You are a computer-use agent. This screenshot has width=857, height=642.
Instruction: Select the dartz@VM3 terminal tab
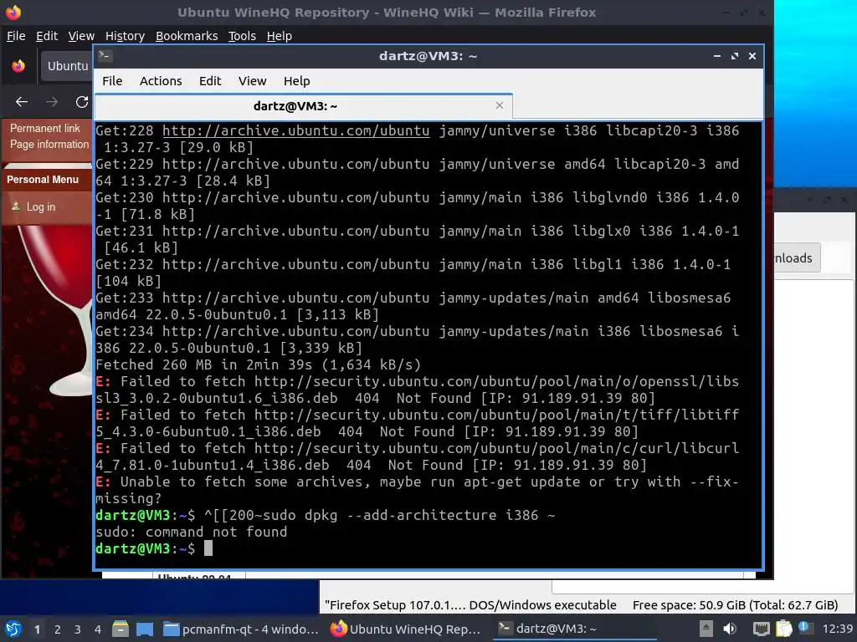(x=304, y=106)
